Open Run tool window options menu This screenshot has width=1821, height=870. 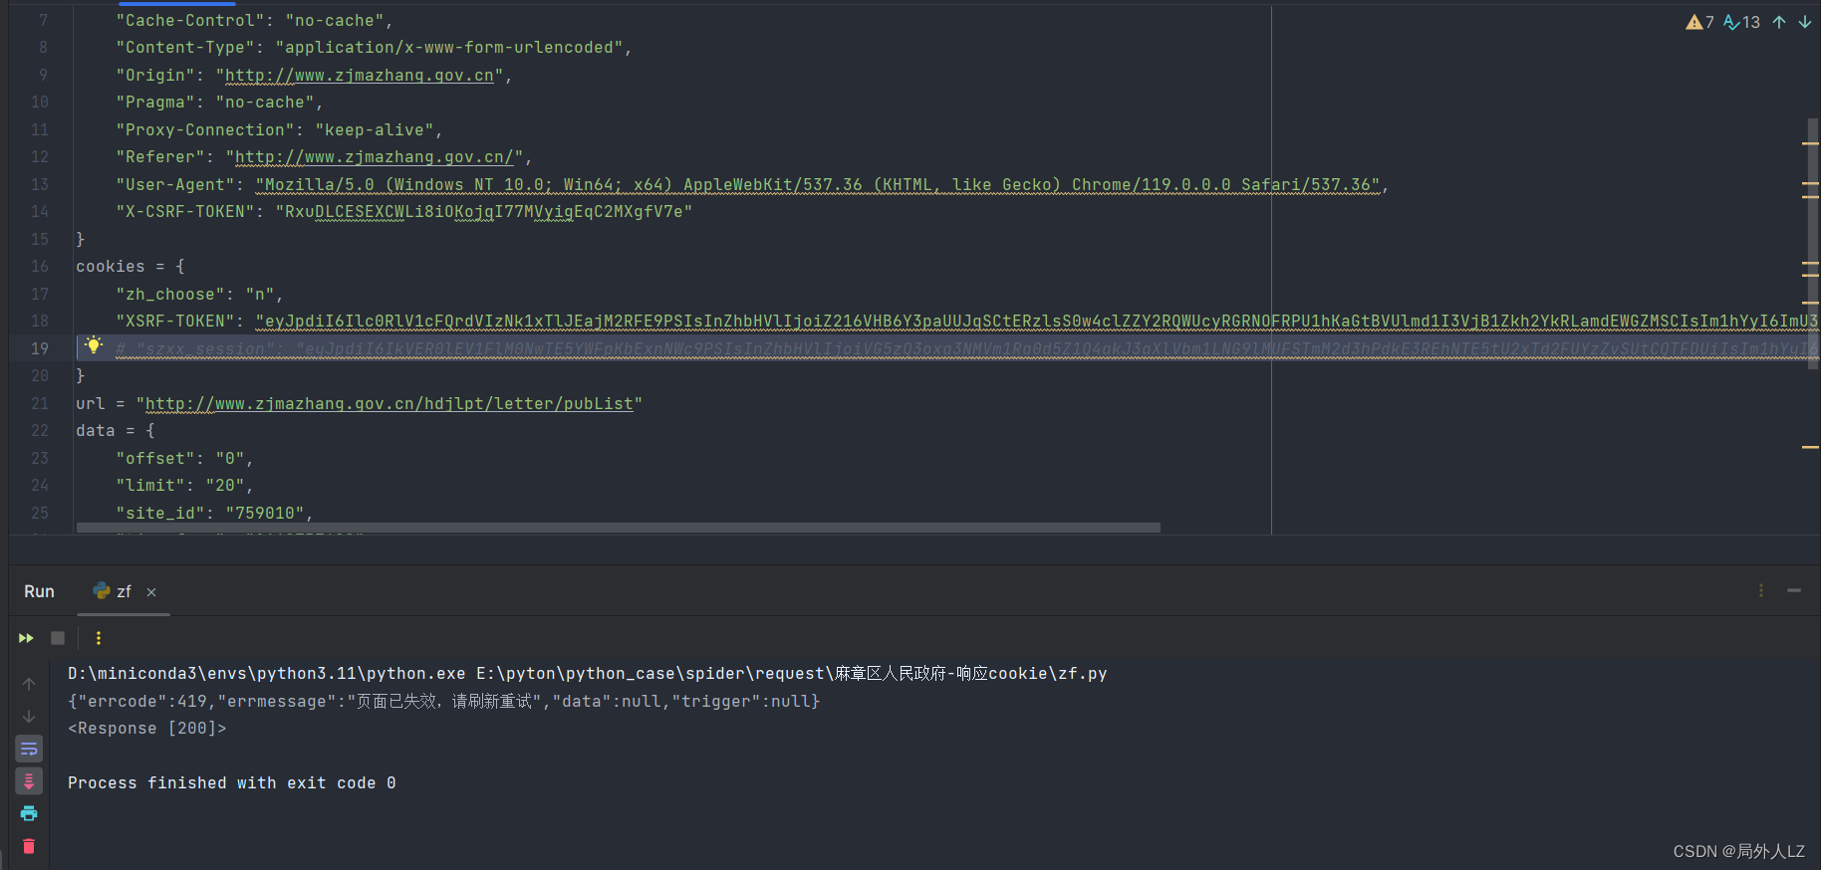point(1760,590)
